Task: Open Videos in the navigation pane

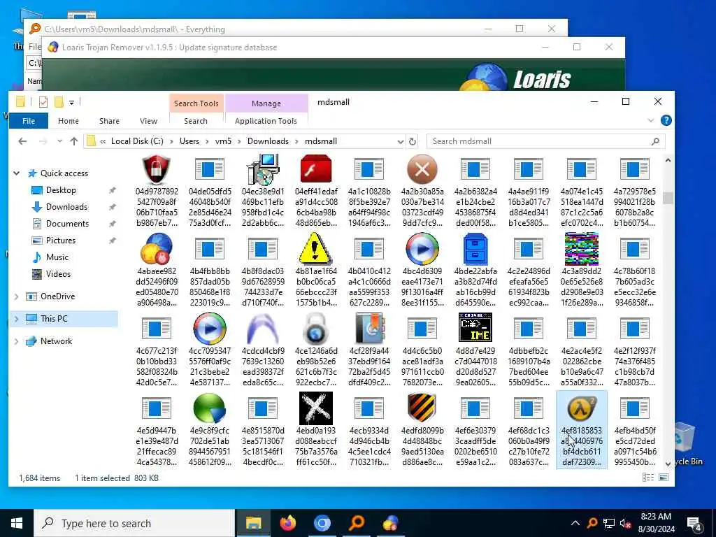Action: coord(58,274)
